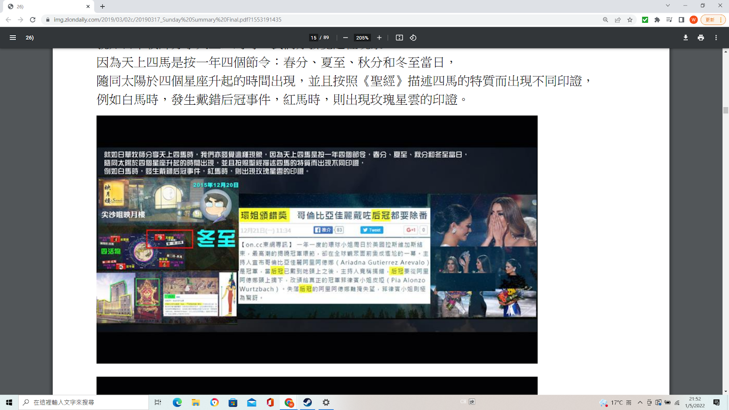The height and width of the screenshot is (410, 729).
Task: Open the PDF viewer more actions menu
Action: coord(716,38)
